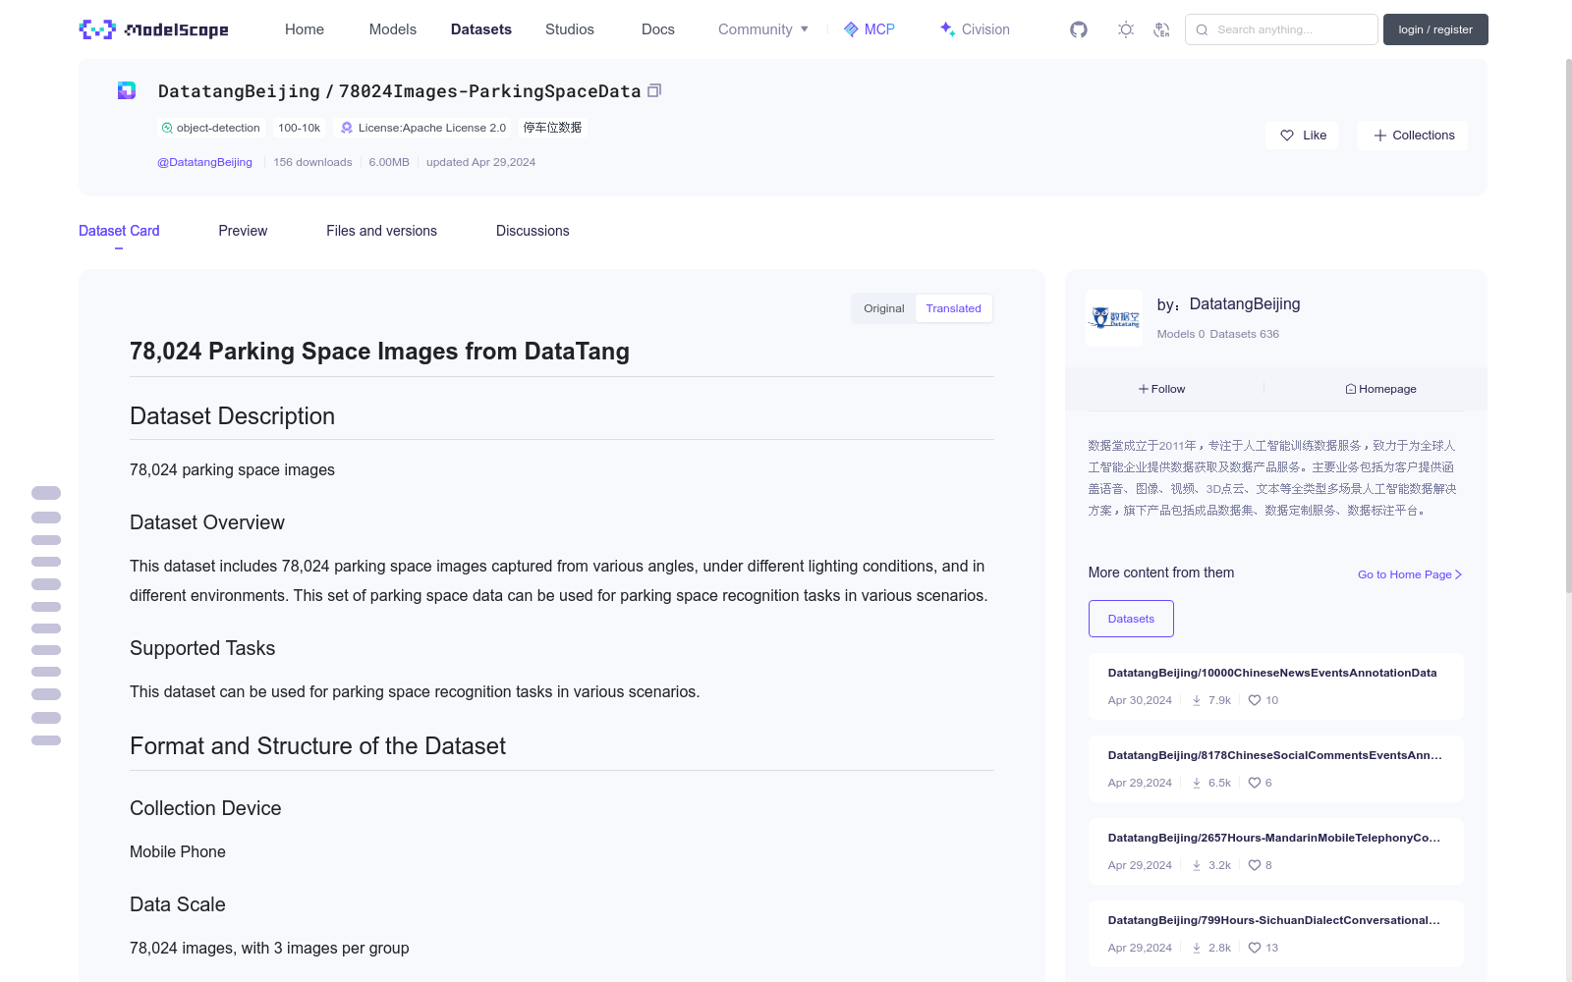
Task: Click download icon on 8178ChineseSocialComments card
Action: tap(1197, 783)
